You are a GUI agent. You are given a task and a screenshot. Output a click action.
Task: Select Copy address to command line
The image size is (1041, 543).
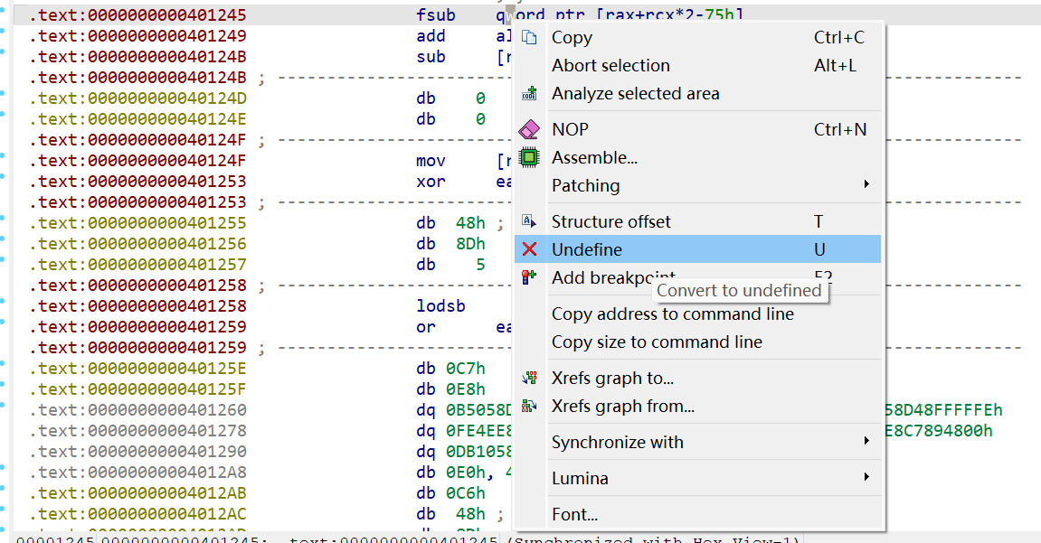672,314
